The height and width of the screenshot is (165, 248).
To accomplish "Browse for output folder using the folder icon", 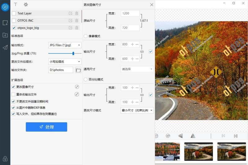I will (78, 70).
